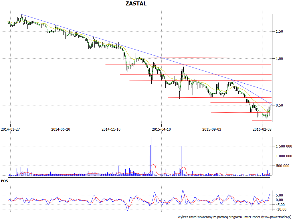Image resolution: width=293 pixels, height=220 pixels.
Task: Select the 2015-04-10 date label
Action: [161, 129]
